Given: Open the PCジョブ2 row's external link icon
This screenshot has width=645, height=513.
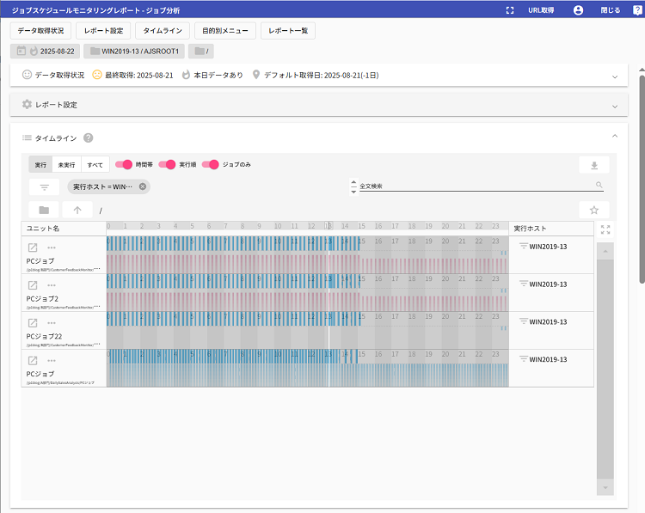Looking at the screenshot, I should [33, 285].
